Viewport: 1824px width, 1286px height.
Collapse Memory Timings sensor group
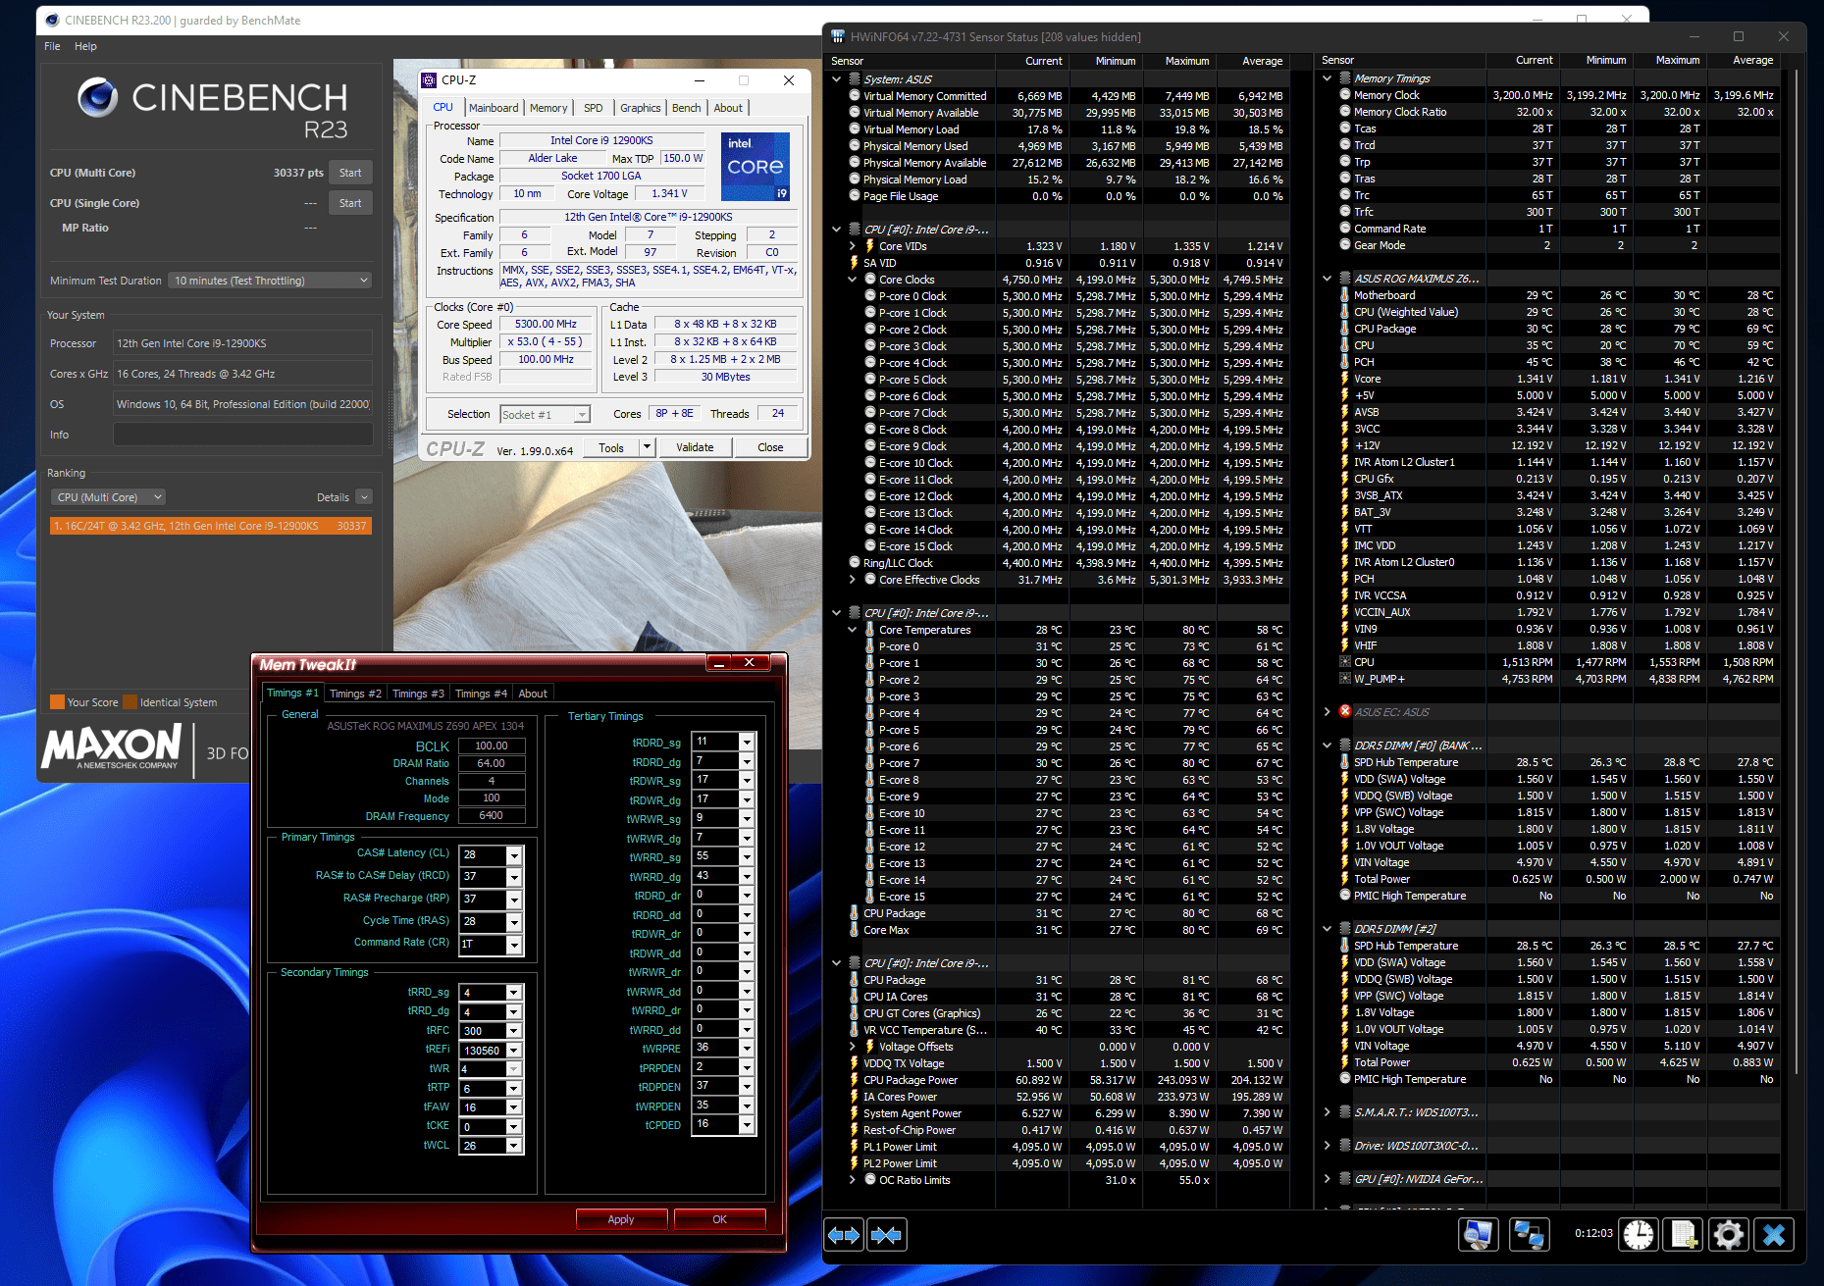(x=1328, y=78)
